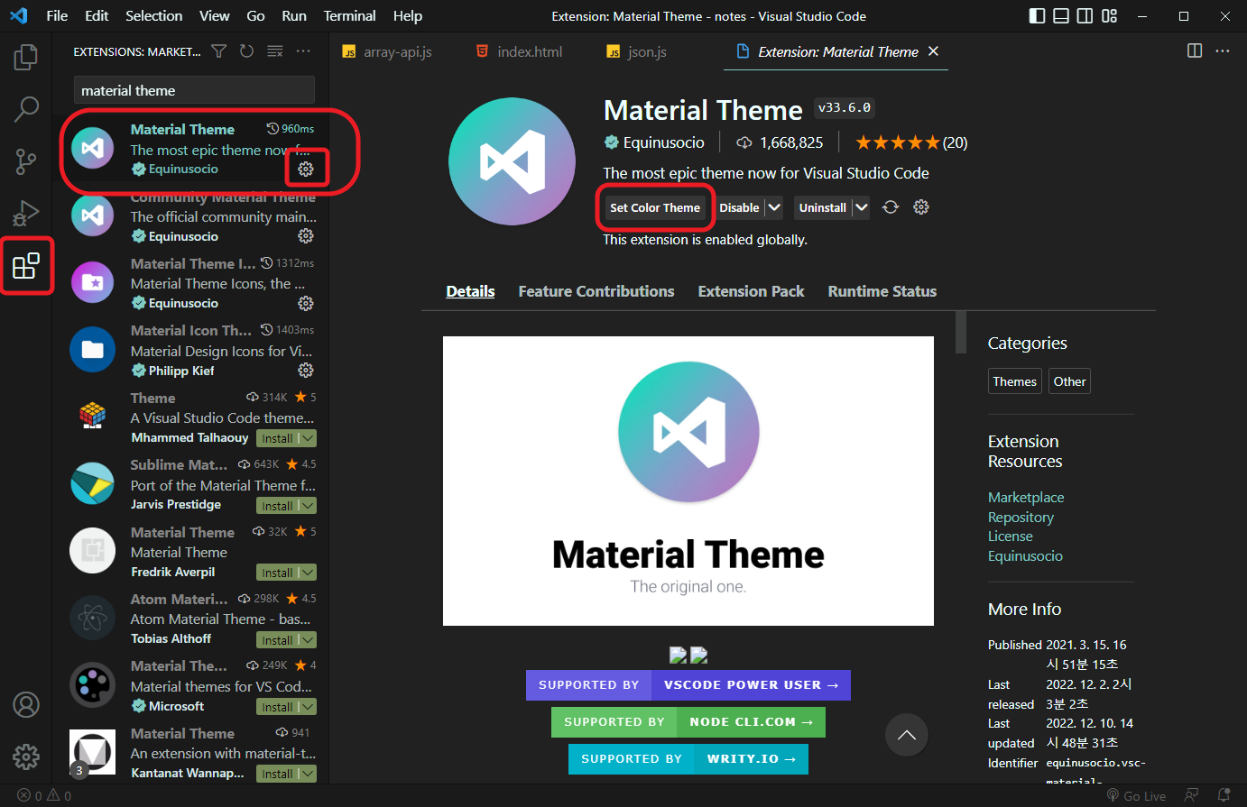This screenshot has height=807, width=1247.
Task: Open Install dropdown for Mhammed Talhaouy Theme
Action: (308, 438)
